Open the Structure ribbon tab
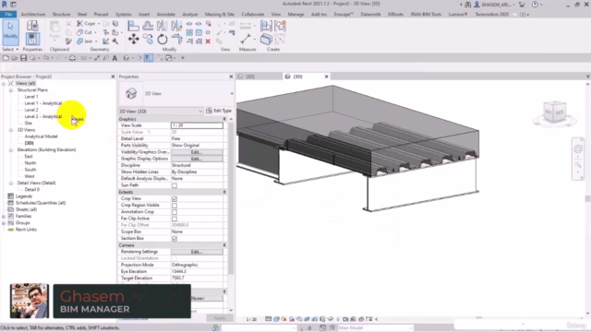This screenshot has height=332, width=591. tap(61, 15)
